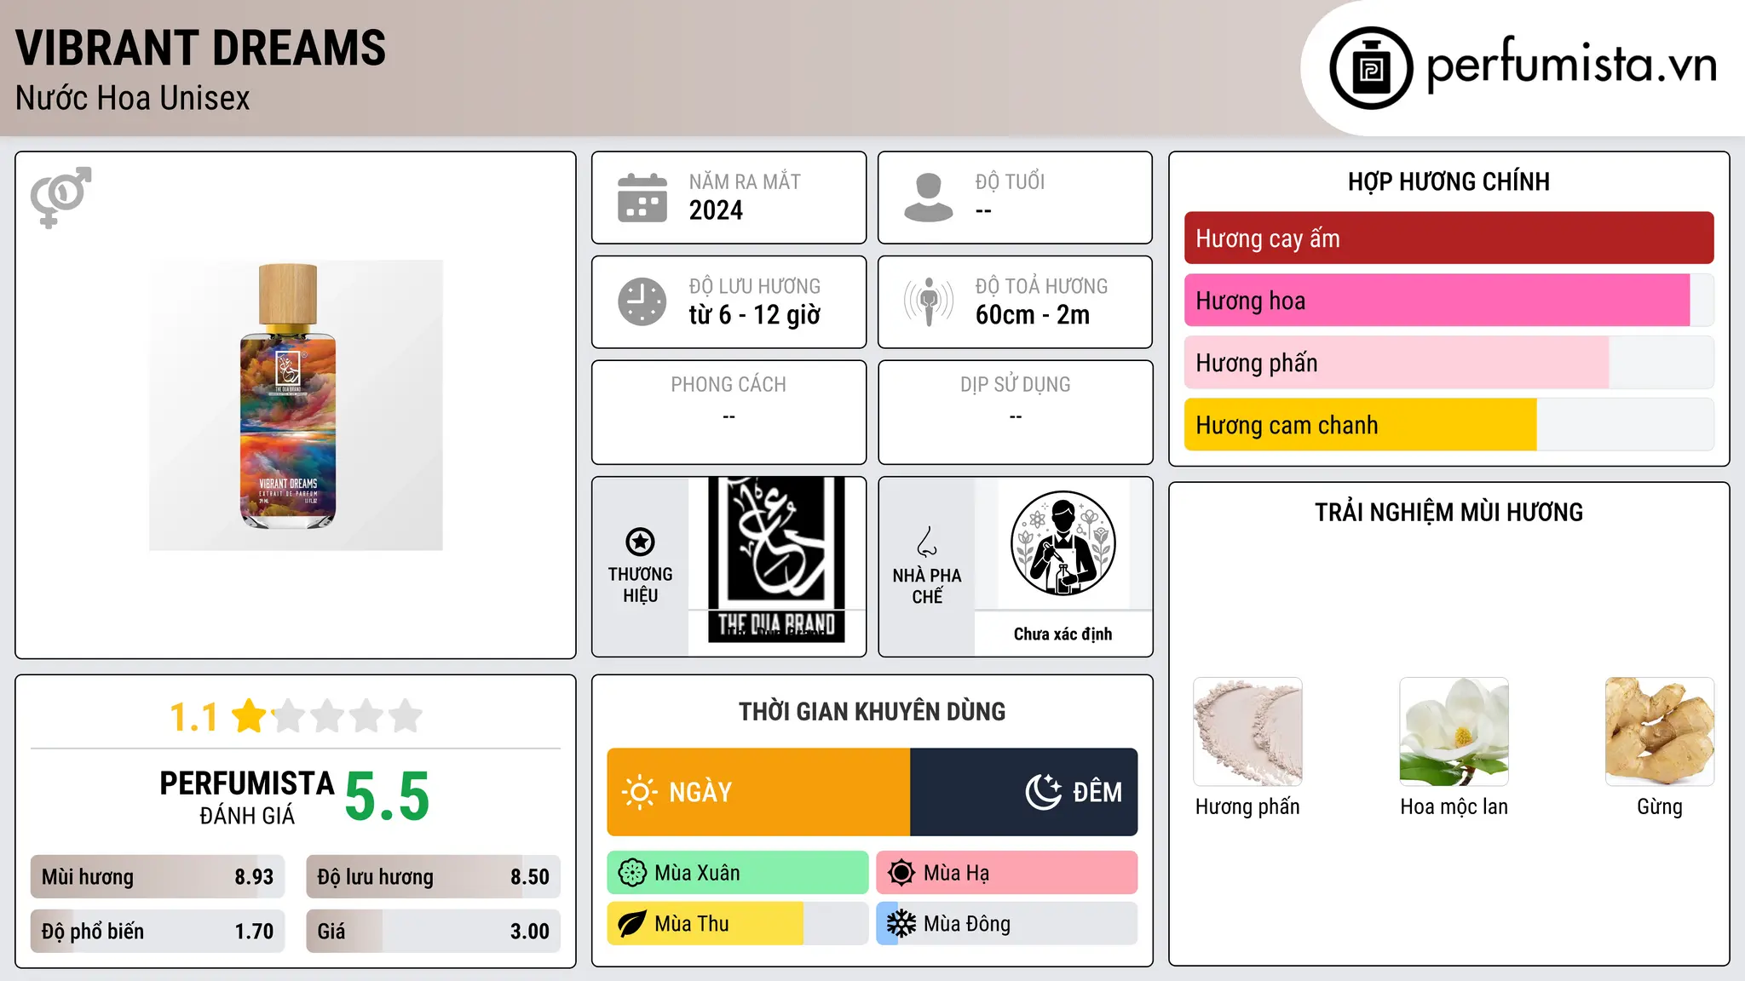Click the yellow filled rating star

250,715
